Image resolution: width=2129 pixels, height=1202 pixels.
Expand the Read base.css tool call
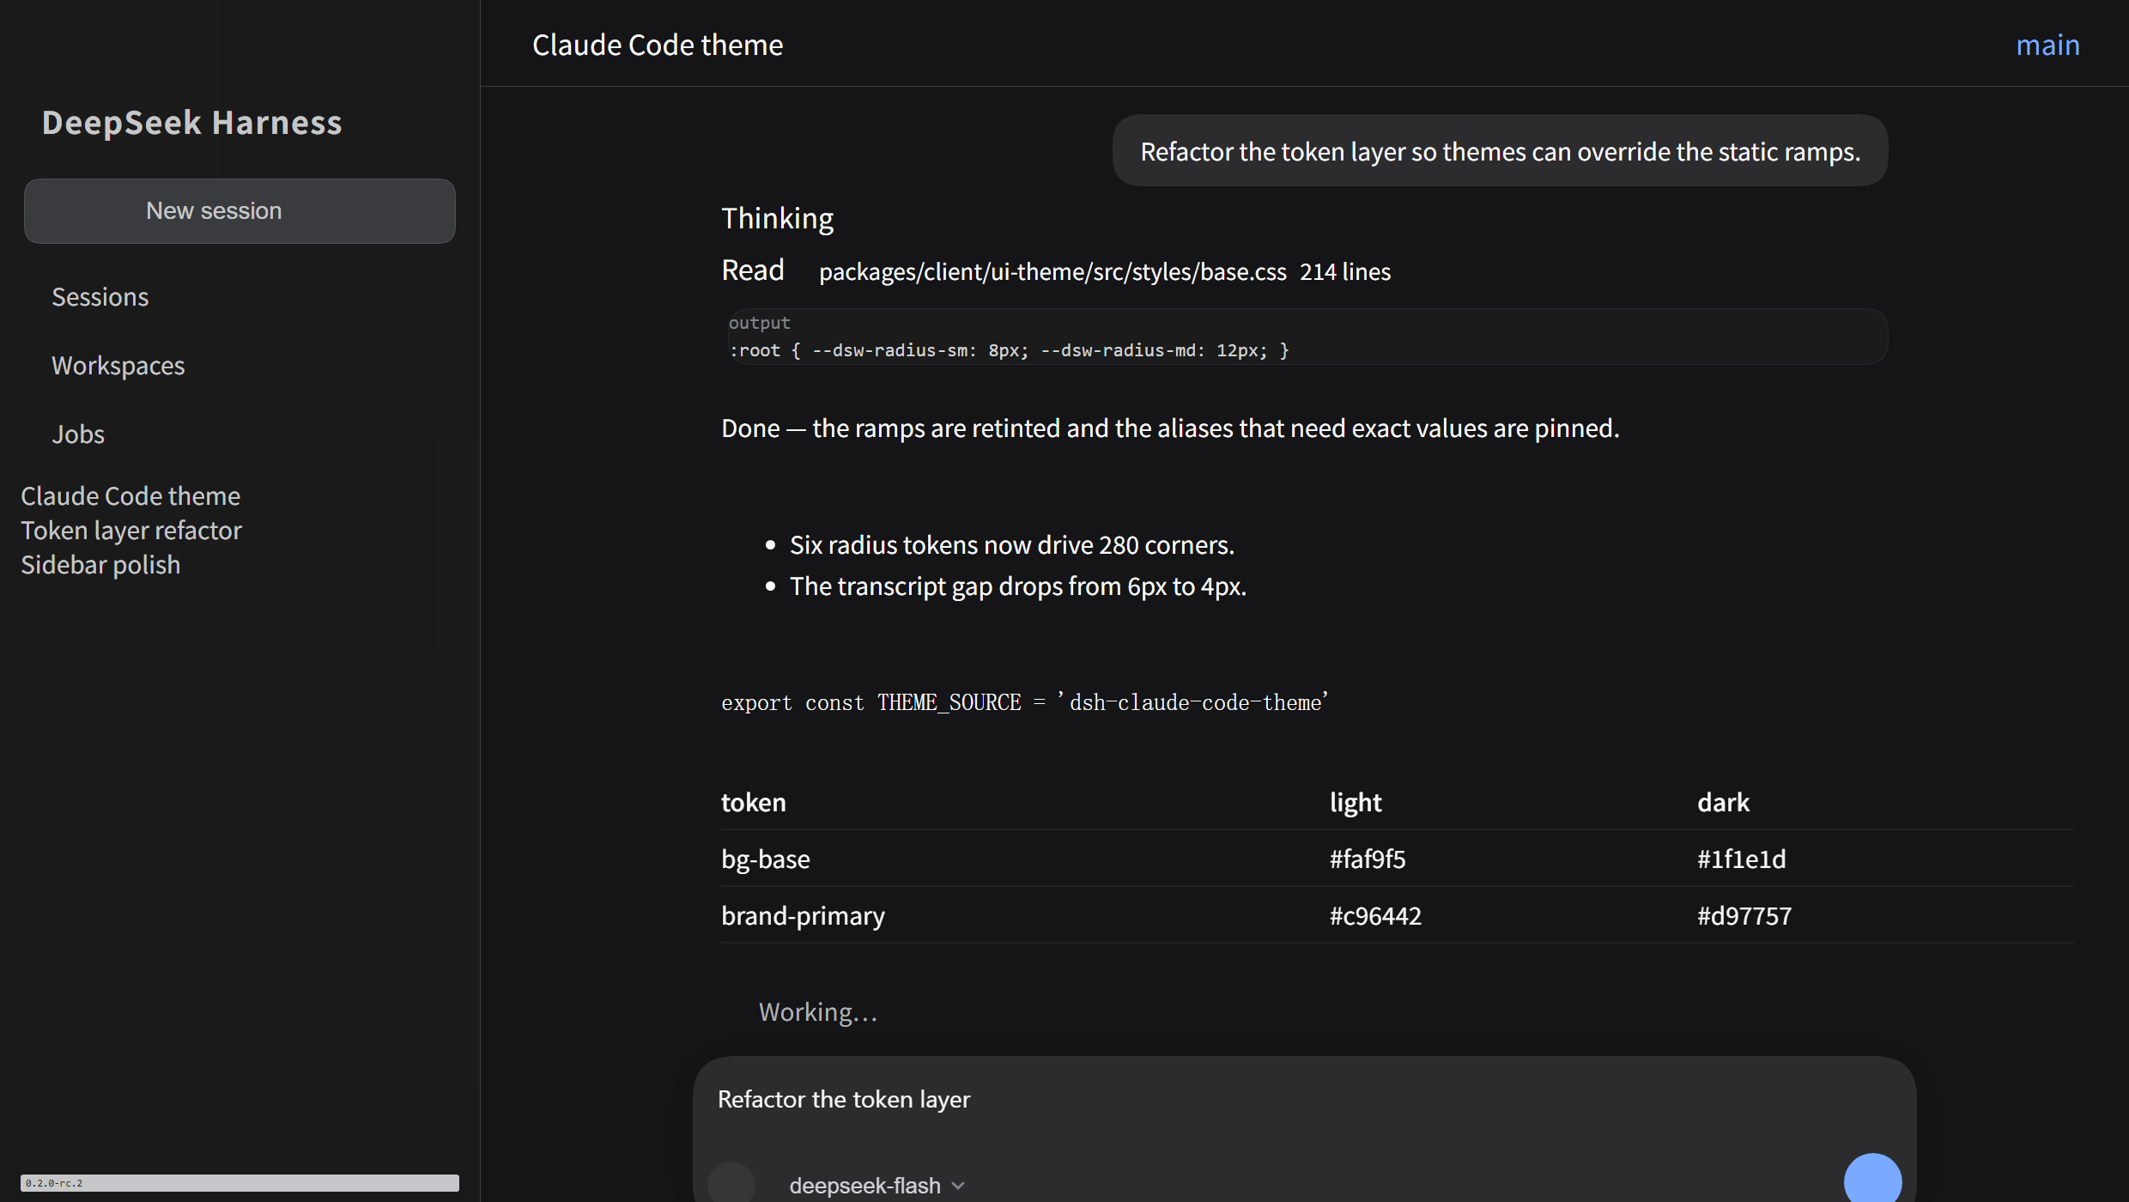click(x=753, y=270)
